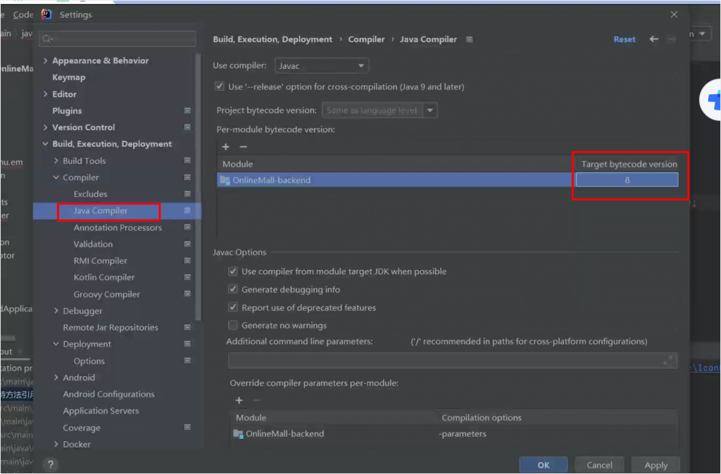The width and height of the screenshot is (721, 474).
Task: Click the back arrow navigation icon
Action: (x=654, y=39)
